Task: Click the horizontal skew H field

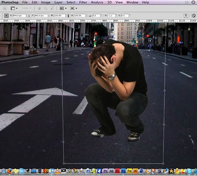Action: pyautogui.click(x=112, y=15)
